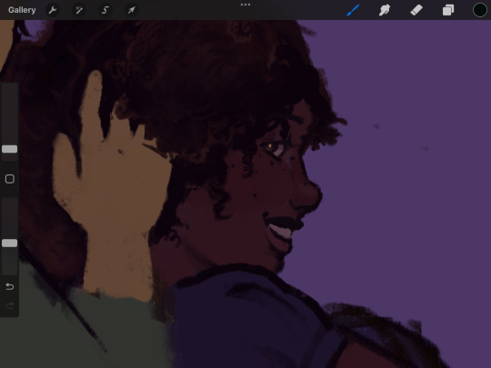Redo the undone action
Viewport: 491px width, 368px height.
(x=10, y=305)
